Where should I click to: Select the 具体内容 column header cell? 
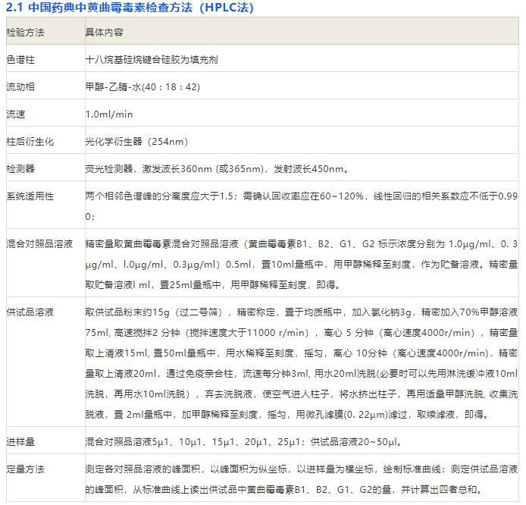(105, 33)
